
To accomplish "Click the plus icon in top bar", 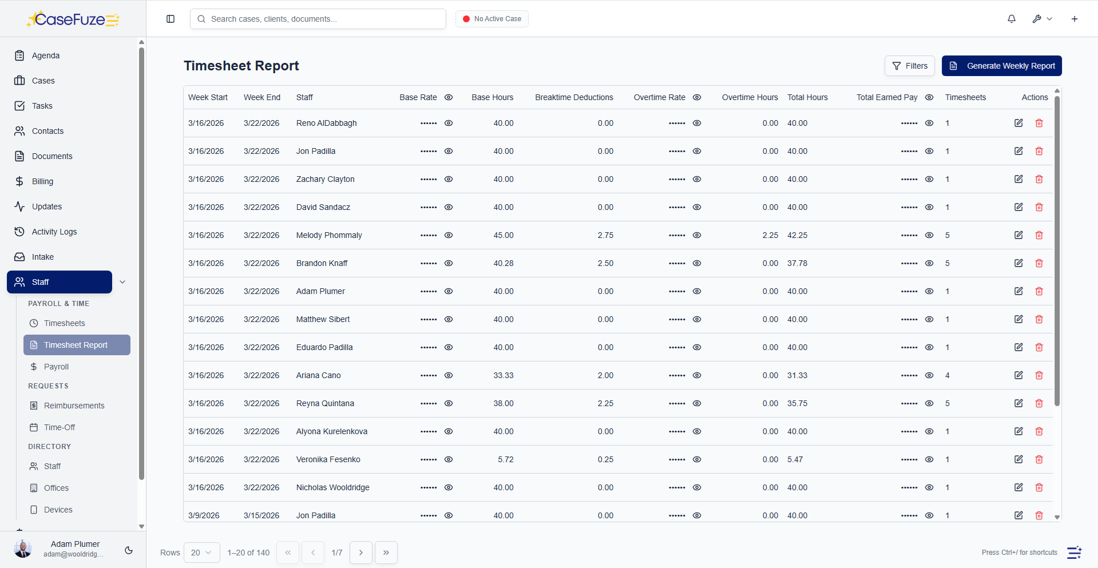I will (1074, 19).
